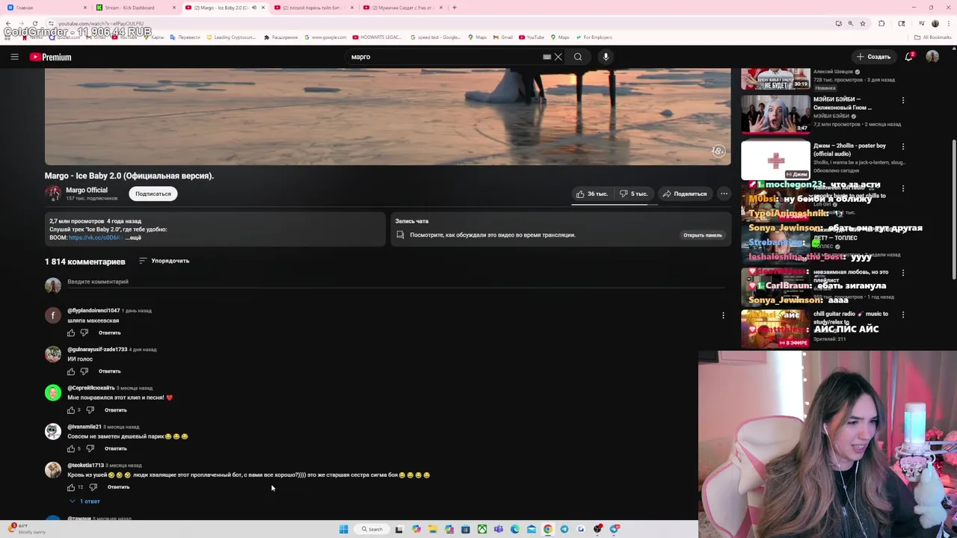
Task: Open the chill guitar radio live thumbnail
Action: [775, 329]
